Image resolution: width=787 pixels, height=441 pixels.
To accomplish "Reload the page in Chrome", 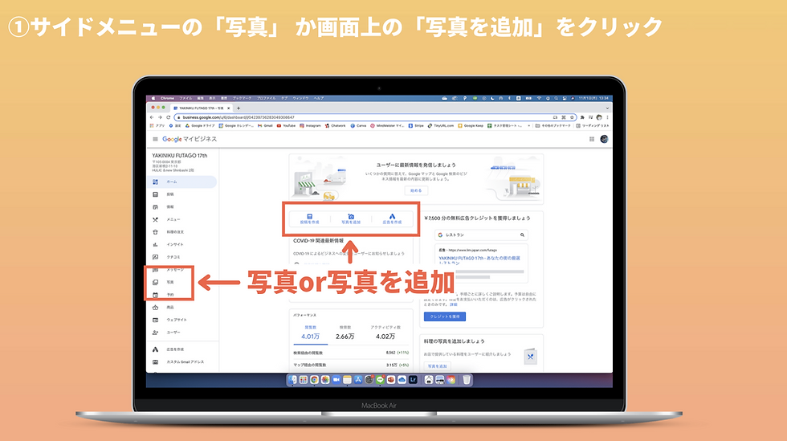I will 168,117.
